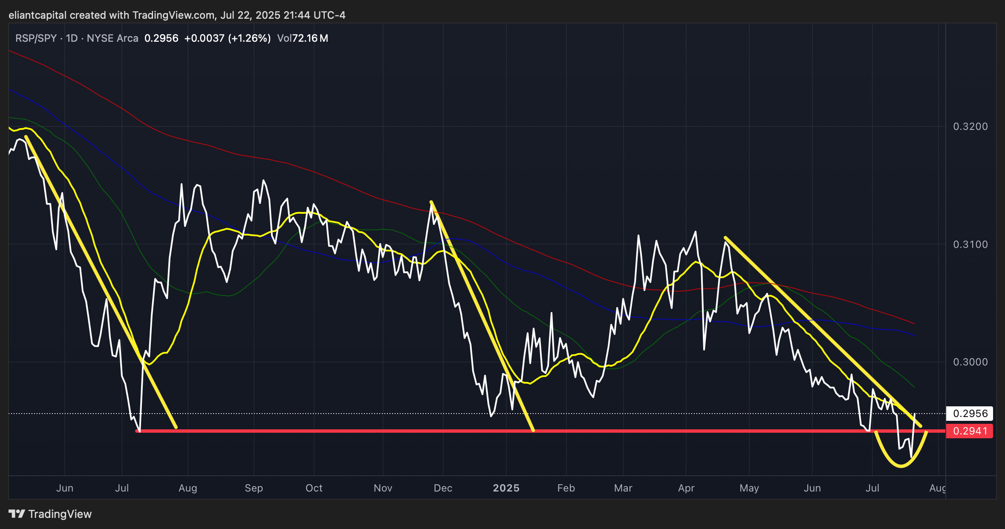Click the bold 2025 year marker
1005x529 pixels.
pos(506,488)
